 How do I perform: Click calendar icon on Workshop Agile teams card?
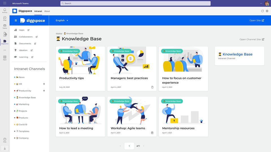[152, 133]
